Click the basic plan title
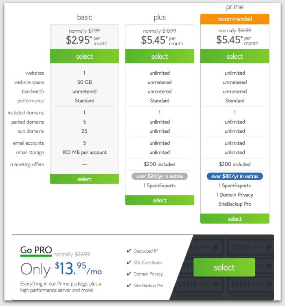The width and height of the screenshot is (285, 306). point(84,17)
